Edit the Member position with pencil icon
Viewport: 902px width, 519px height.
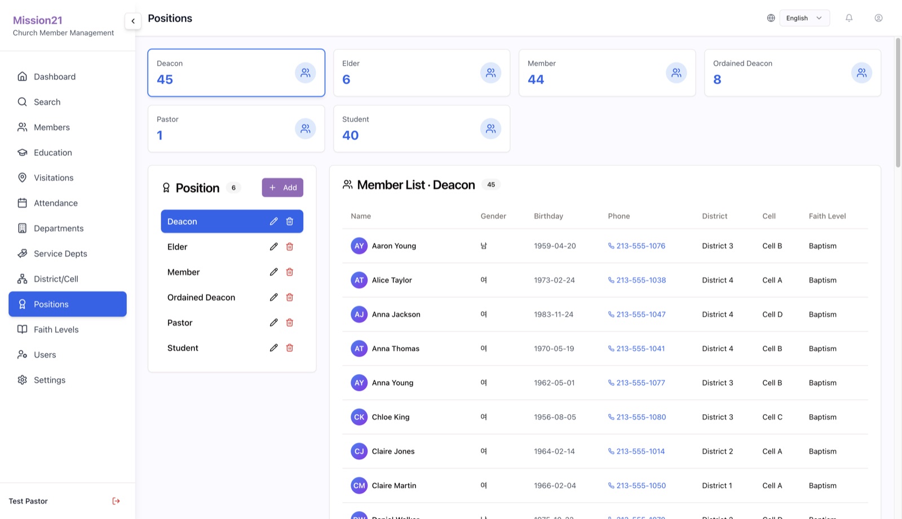pyautogui.click(x=273, y=272)
